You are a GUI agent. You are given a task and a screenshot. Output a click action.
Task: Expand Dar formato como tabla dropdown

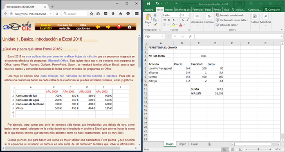tap(247, 20)
